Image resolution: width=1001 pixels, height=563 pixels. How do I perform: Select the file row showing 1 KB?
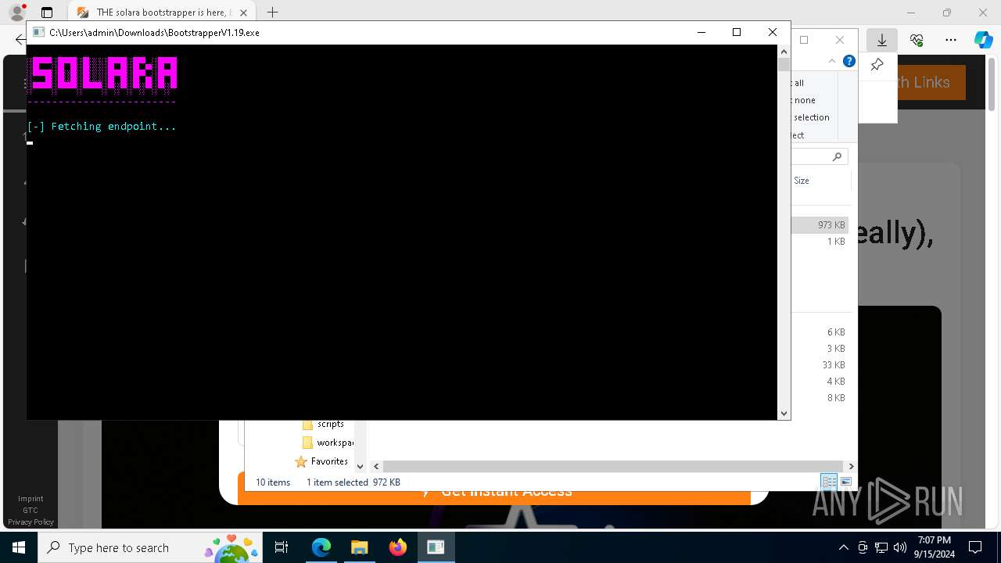pyautogui.click(x=820, y=242)
